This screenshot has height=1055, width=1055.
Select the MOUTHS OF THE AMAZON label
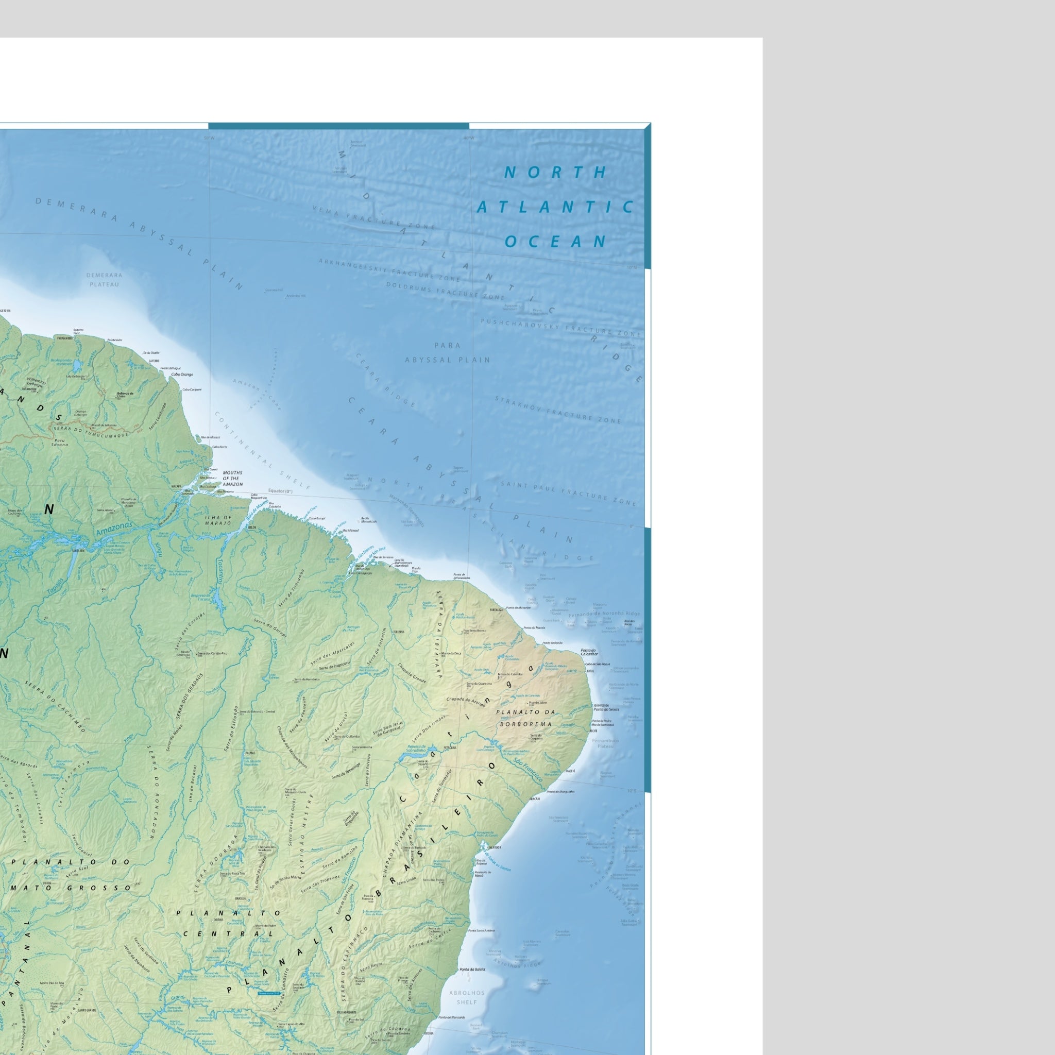tap(233, 479)
